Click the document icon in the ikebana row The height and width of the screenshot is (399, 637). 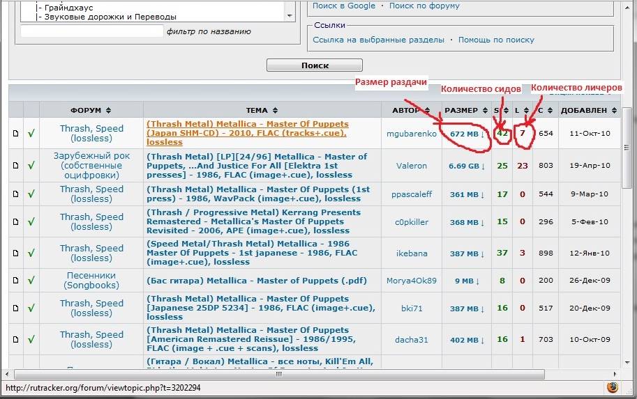click(15, 253)
